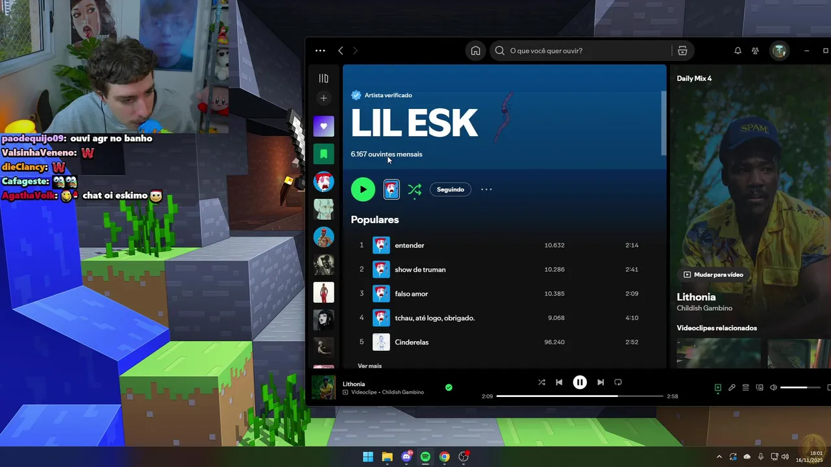Image resolution: width=831 pixels, height=467 pixels.
Task: Seek along the song progress bar
Action: [580, 396]
